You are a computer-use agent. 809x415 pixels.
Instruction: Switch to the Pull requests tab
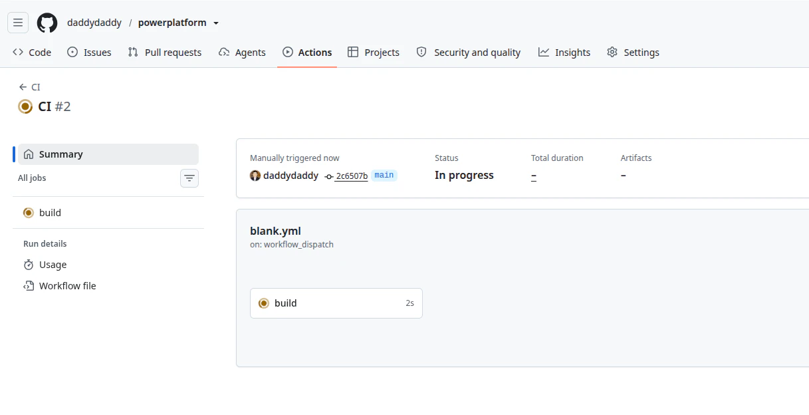tap(165, 53)
